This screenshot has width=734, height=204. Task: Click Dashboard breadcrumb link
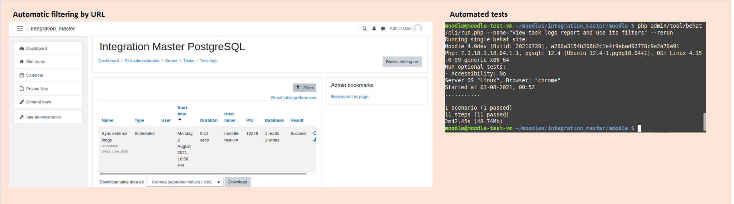108,61
